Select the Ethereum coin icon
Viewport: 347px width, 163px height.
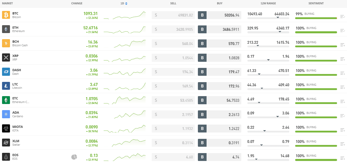click(x=6, y=29)
